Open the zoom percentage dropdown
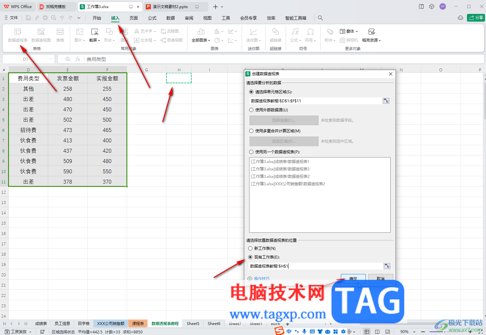This screenshot has width=486, height=335. pos(414,332)
